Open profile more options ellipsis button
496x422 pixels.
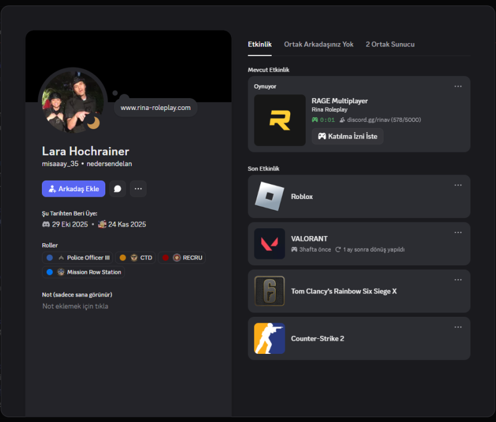pos(138,189)
